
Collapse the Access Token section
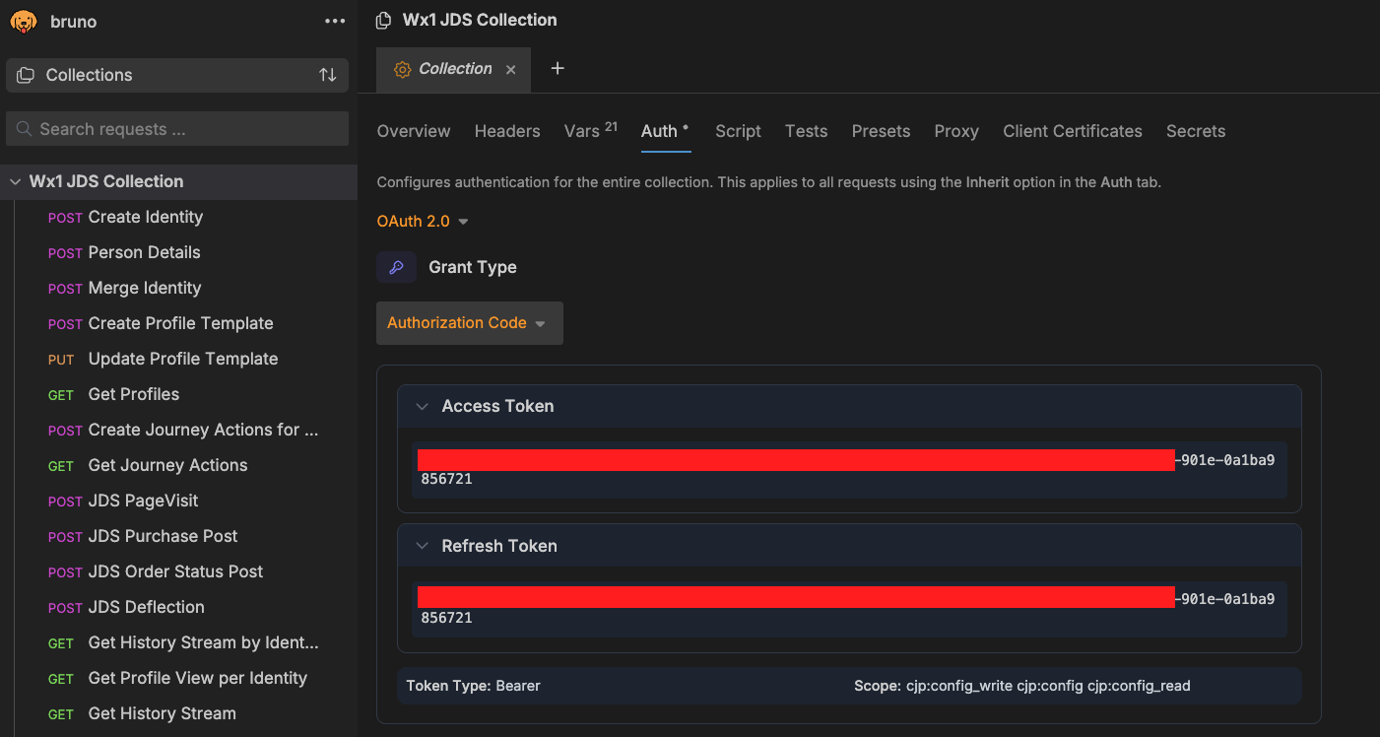(423, 406)
